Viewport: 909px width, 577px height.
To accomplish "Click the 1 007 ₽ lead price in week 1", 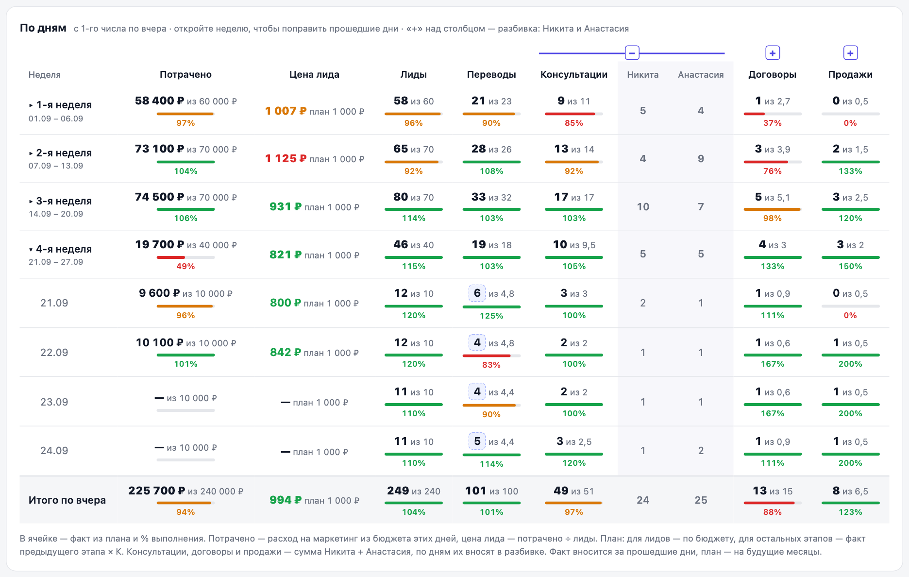I will click(x=286, y=111).
